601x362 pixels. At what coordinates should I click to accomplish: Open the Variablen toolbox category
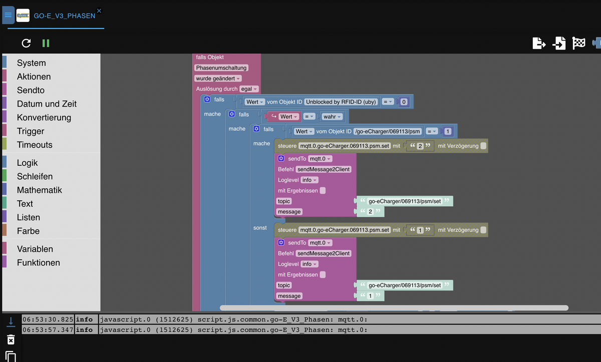coord(35,249)
